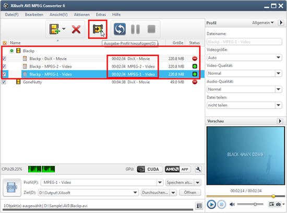
Task: Take a snapshot with the camera icon
Action: point(279,204)
